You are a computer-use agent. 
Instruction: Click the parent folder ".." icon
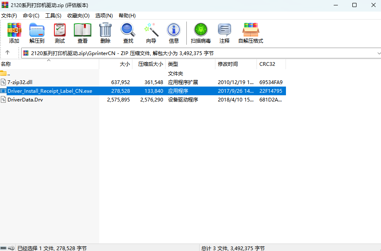click(x=3, y=73)
